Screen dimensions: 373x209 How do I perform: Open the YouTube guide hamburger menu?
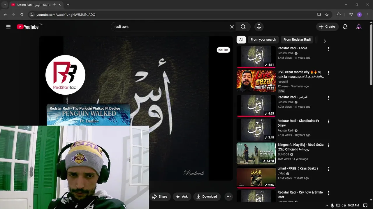(8, 27)
